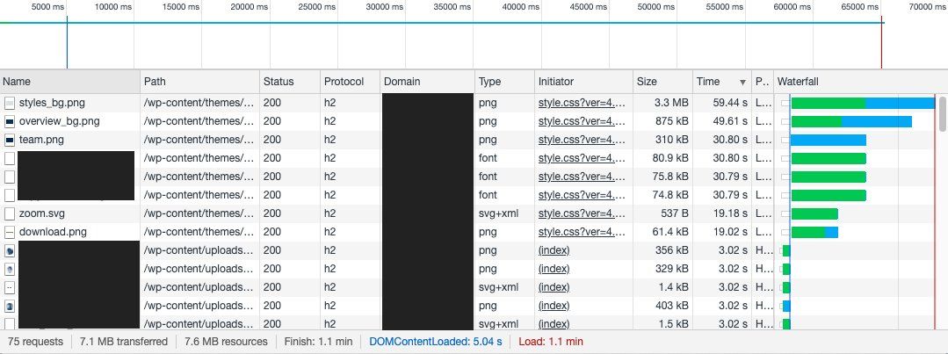Click the download.png file icon

9,232
